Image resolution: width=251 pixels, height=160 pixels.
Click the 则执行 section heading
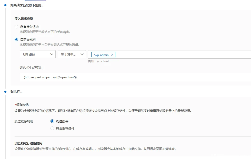(16, 92)
